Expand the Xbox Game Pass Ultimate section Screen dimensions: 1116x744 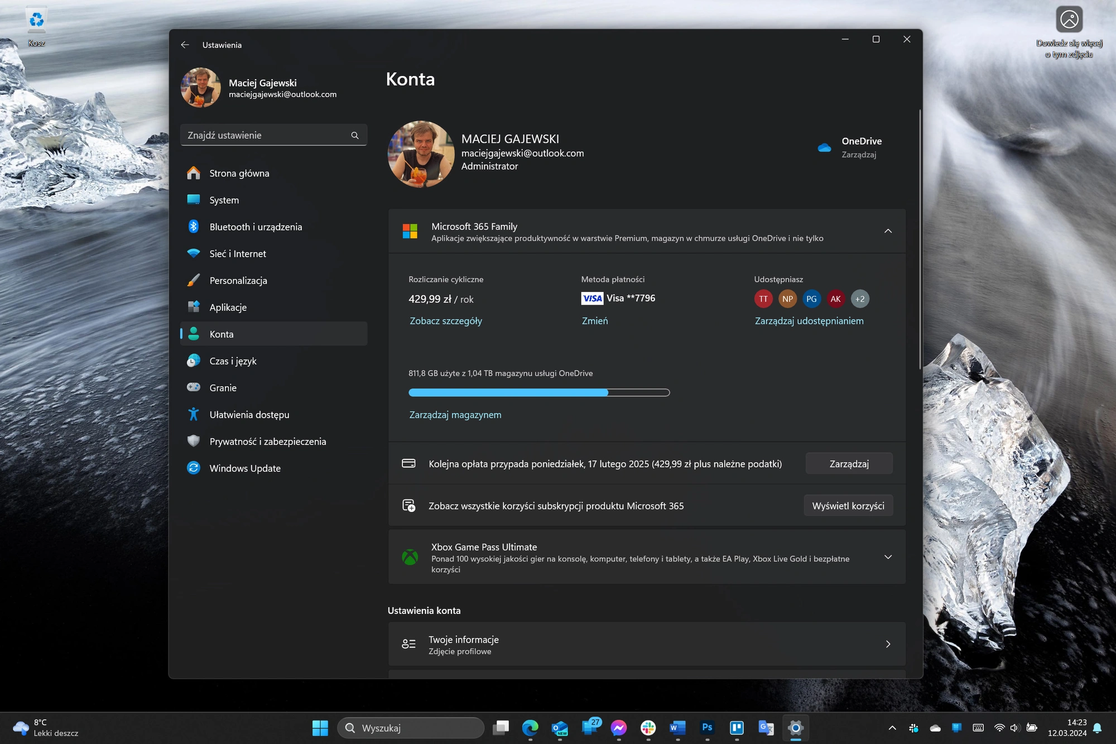click(x=888, y=557)
